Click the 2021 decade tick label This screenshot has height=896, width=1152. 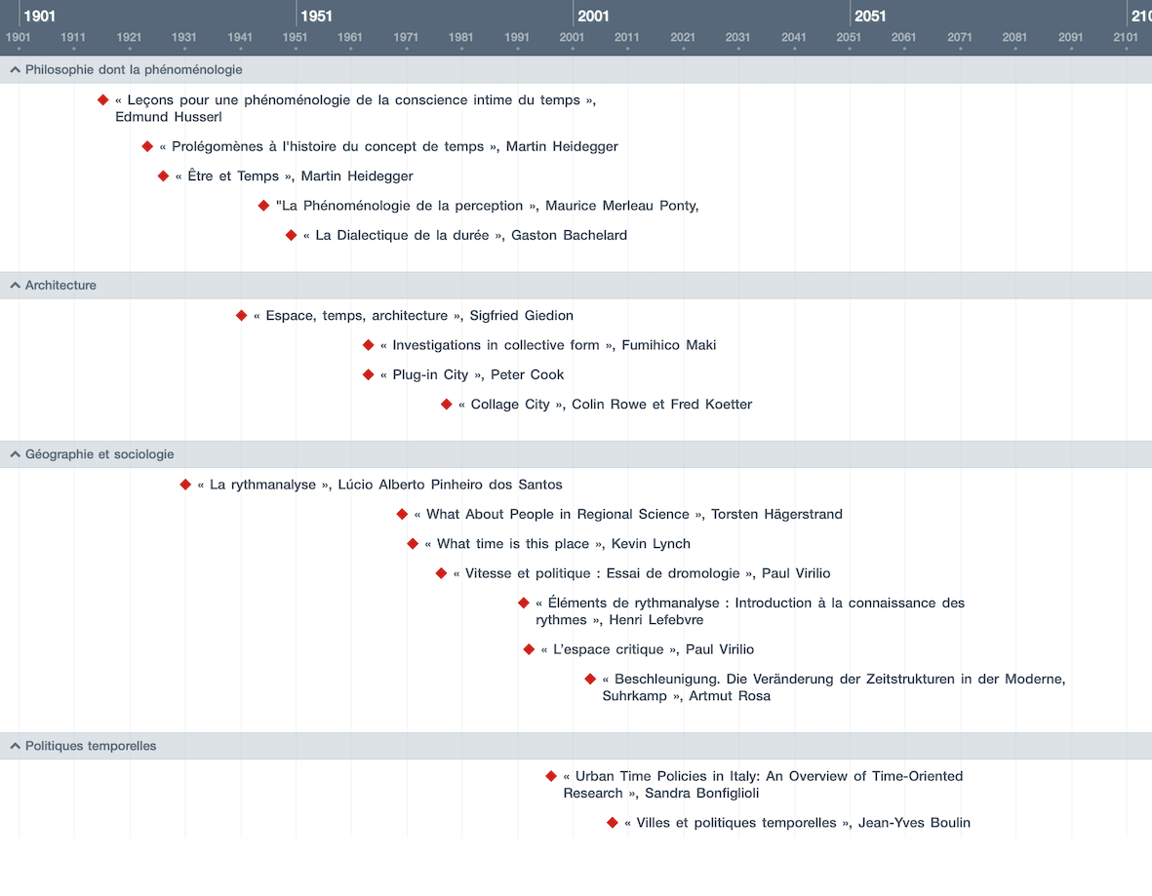pyautogui.click(x=683, y=37)
